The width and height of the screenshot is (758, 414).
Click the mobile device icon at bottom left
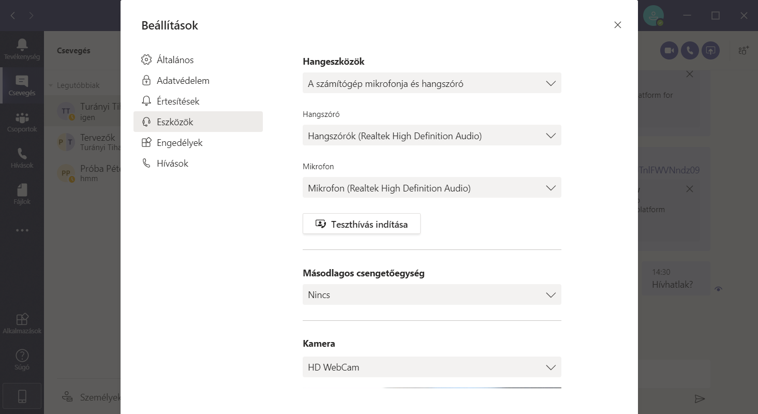(x=22, y=396)
